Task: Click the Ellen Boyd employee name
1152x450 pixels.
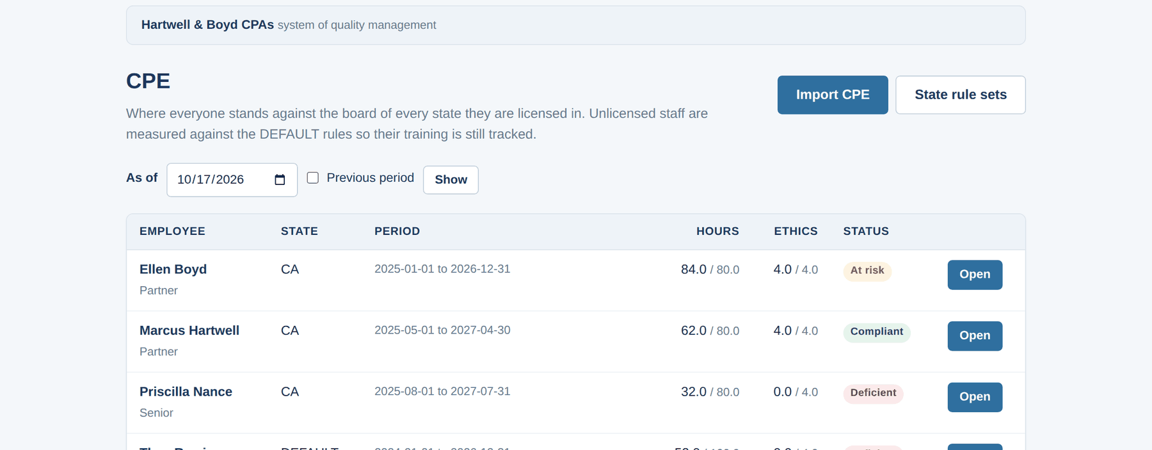Action: click(173, 269)
